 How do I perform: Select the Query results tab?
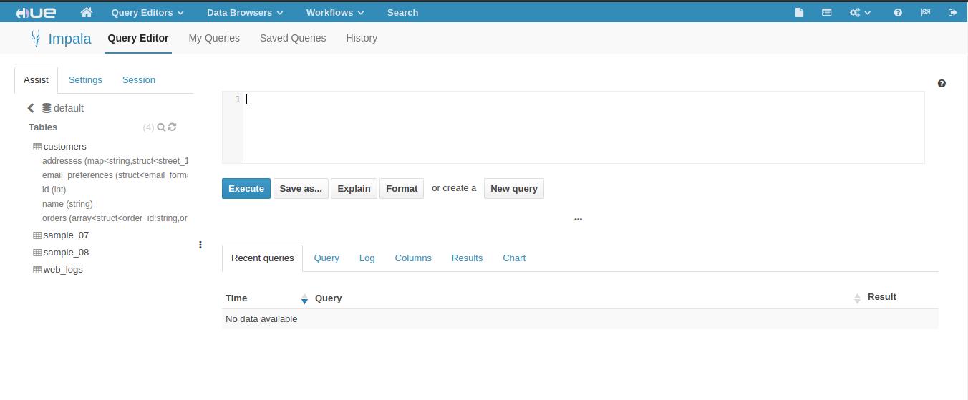coord(326,258)
